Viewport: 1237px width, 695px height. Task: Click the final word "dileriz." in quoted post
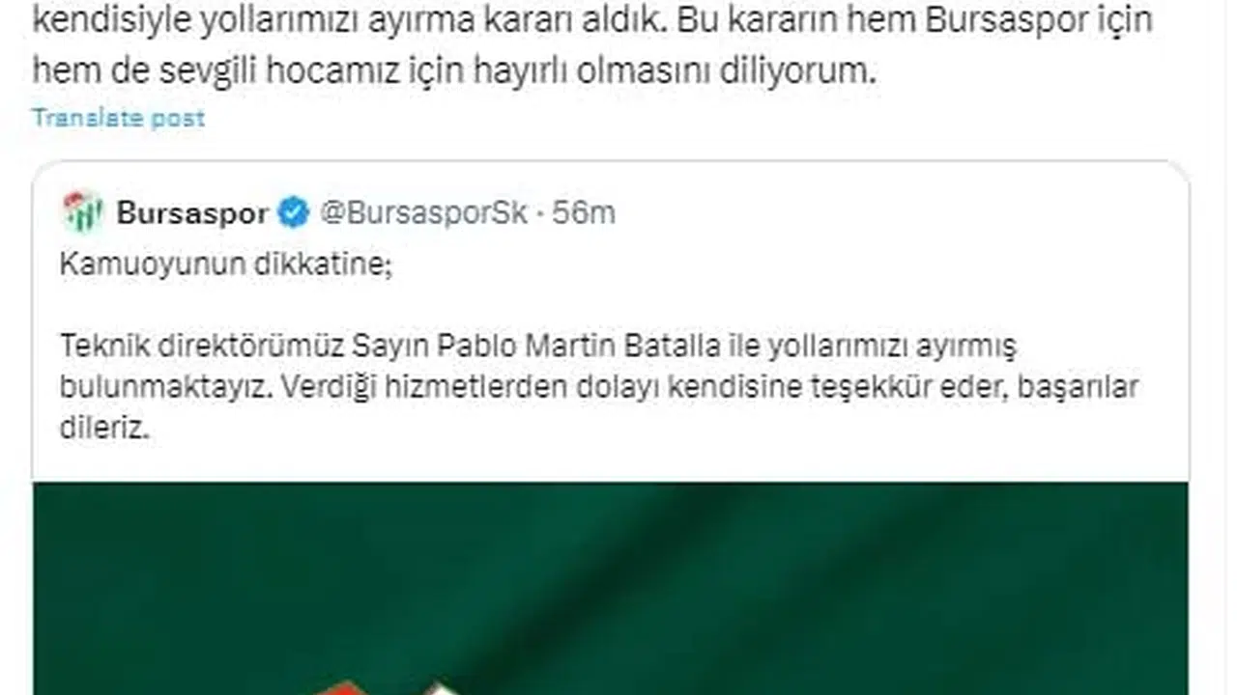105,429
